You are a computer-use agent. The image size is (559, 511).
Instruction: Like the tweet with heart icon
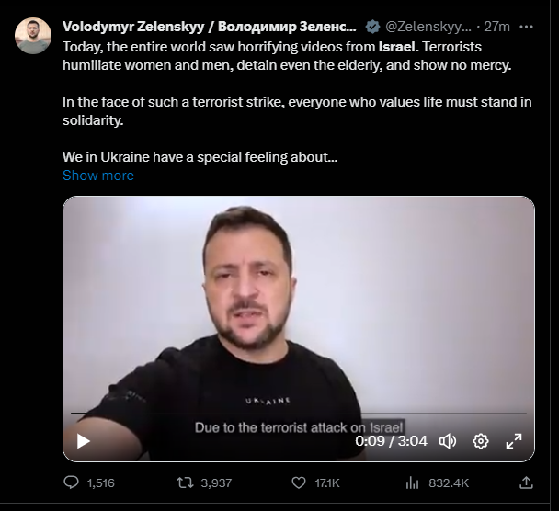pos(297,482)
